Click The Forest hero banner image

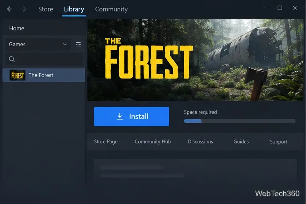195,60
